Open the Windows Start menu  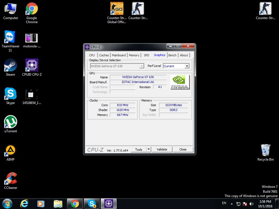click(7, 204)
